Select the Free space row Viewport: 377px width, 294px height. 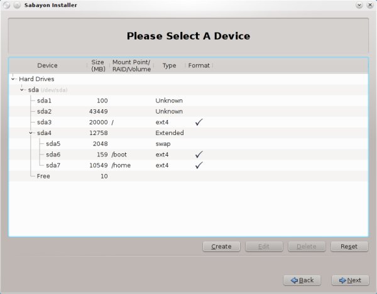point(188,176)
